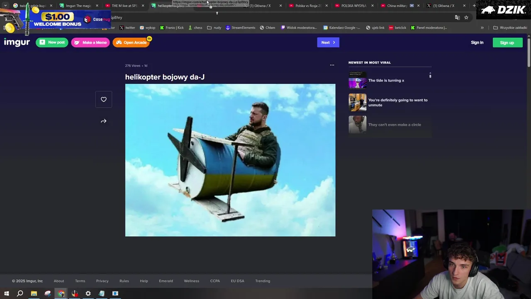Open the Privacy footer link
Screen dimensions: 531x299
pos(102,281)
